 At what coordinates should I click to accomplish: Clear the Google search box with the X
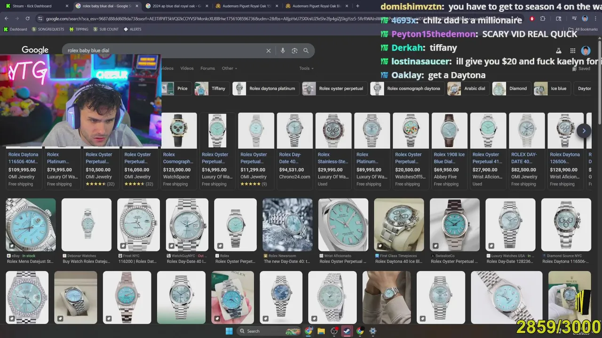point(269,51)
